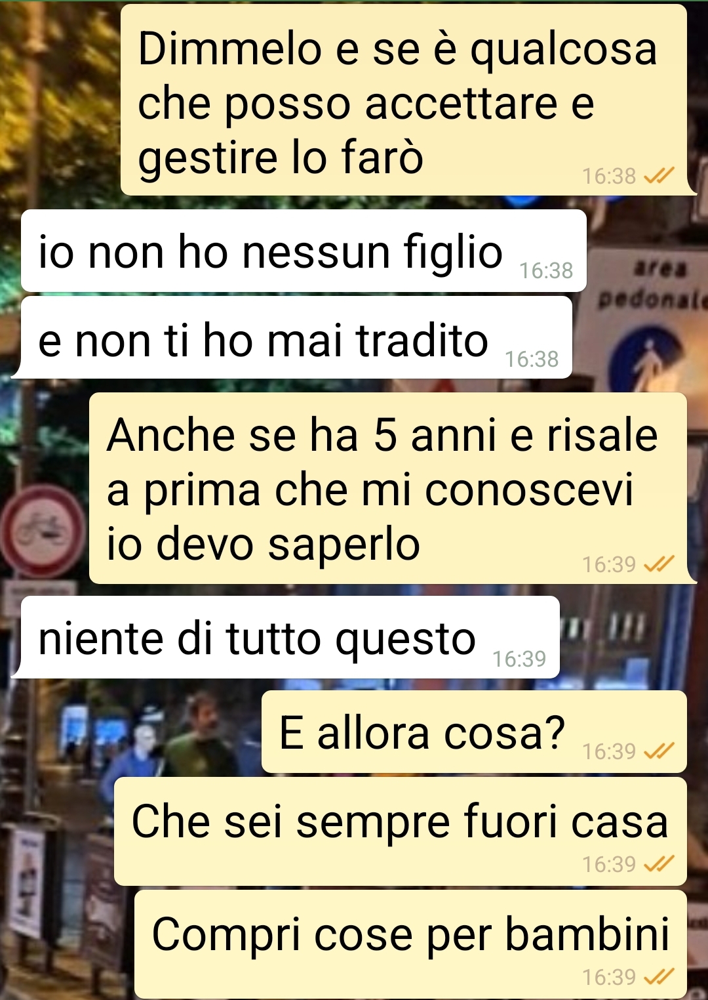Tap check marks on "Che sei sempre fuori casa"
Viewport: 708px width, 1000px height.
pos(659,864)
